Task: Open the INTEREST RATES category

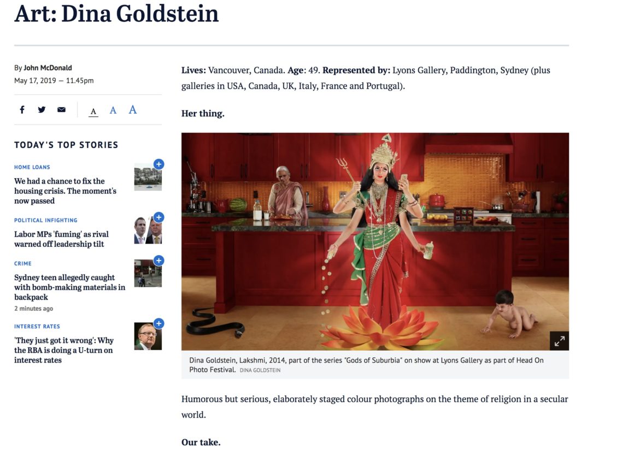Action: (x=37, y=327)
